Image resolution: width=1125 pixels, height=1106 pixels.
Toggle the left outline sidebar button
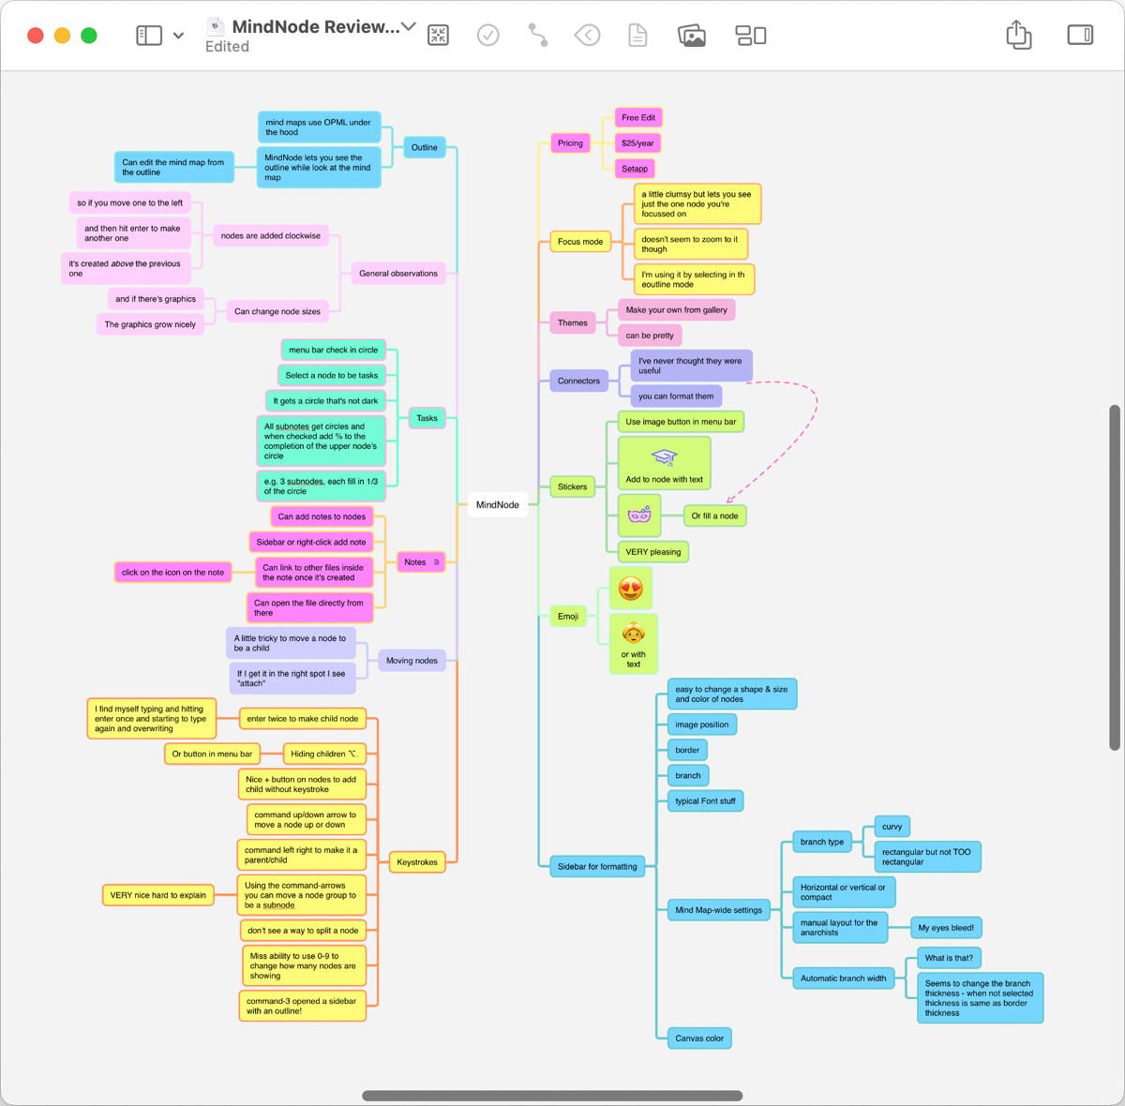tap(149, 36)
